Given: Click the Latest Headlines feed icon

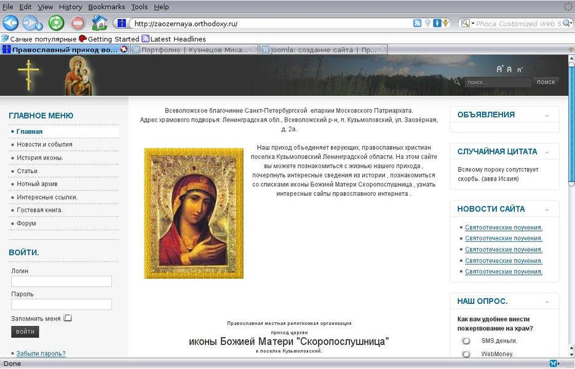Looking at the screenshot, I should (x=146, y=37).
